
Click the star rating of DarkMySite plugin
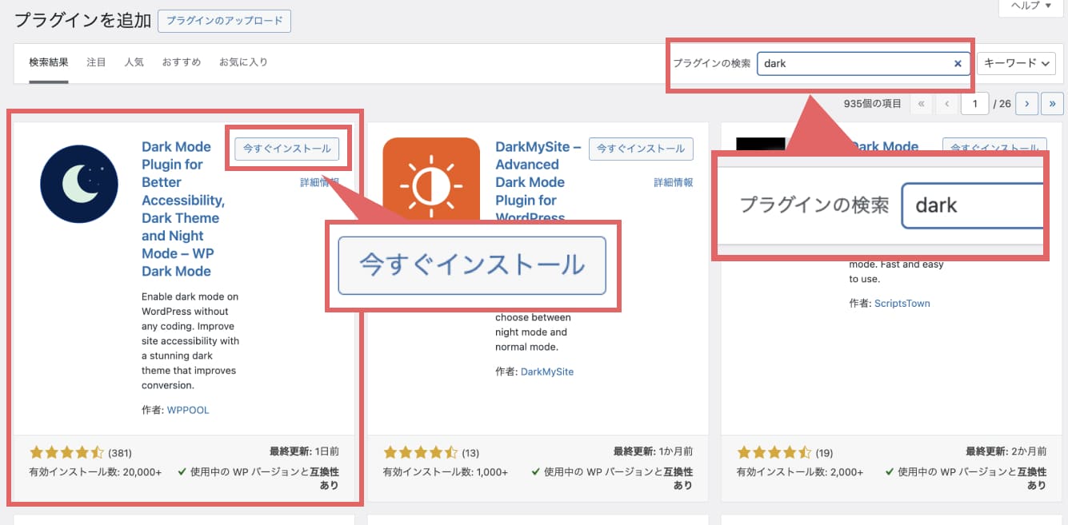420,452
